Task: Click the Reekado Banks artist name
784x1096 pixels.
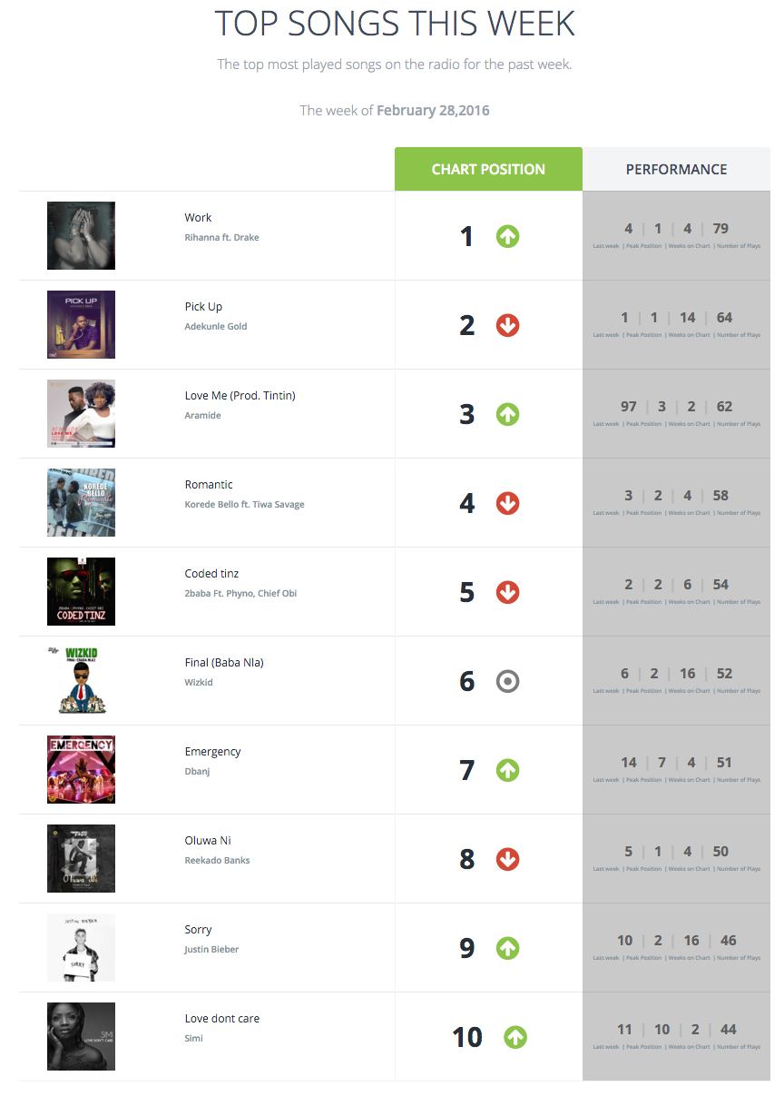Action: 217,861
